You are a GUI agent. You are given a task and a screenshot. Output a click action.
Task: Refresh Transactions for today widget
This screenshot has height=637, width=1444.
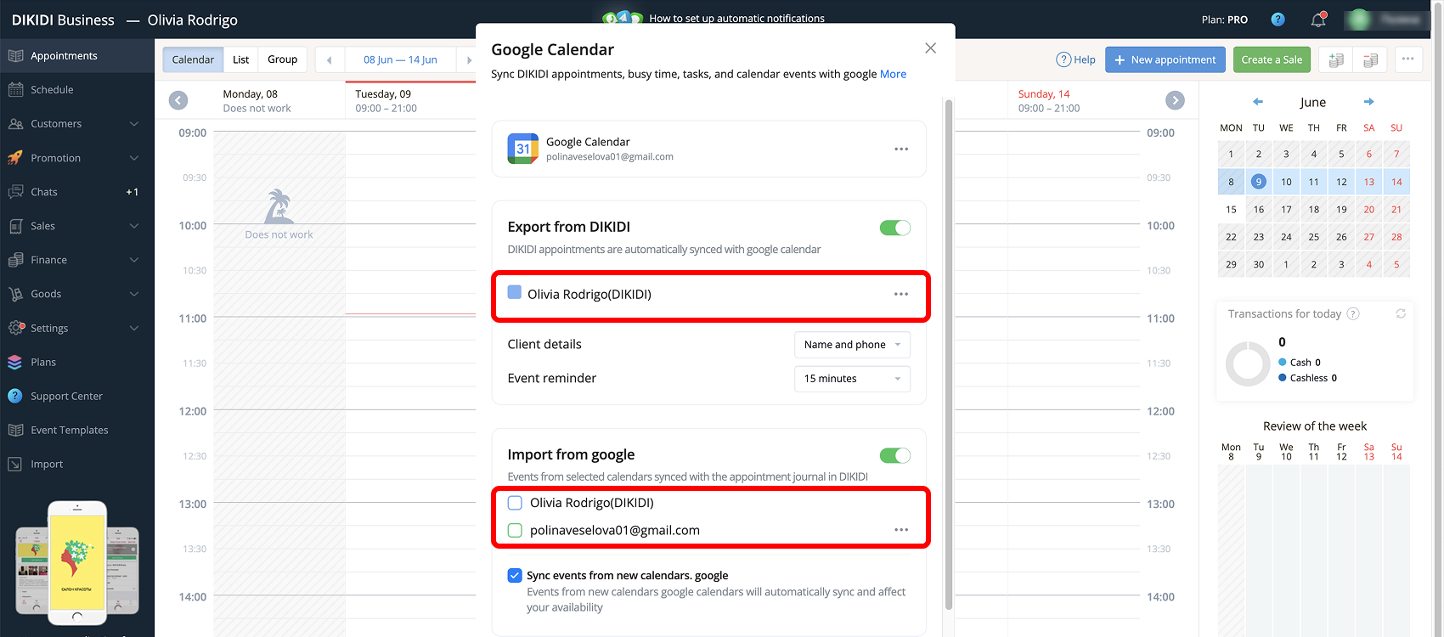pos(1401,313)
